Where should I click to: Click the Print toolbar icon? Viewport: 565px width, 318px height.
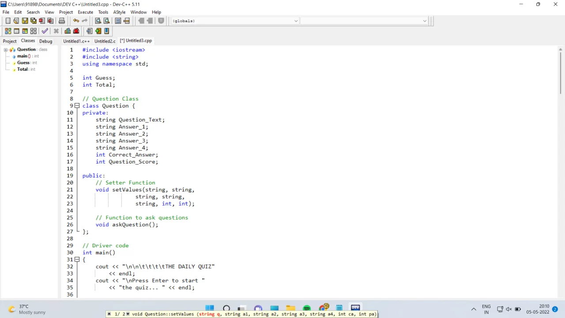[x=62, y=21]
